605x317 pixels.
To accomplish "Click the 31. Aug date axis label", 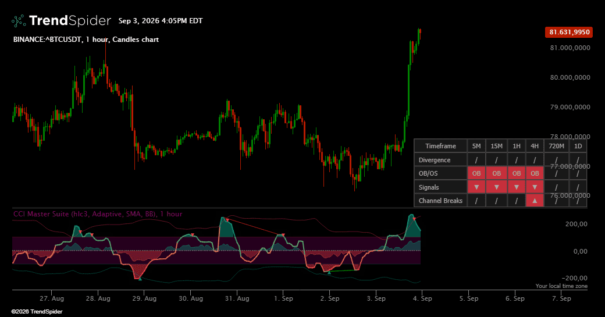I will click(237, 298).
